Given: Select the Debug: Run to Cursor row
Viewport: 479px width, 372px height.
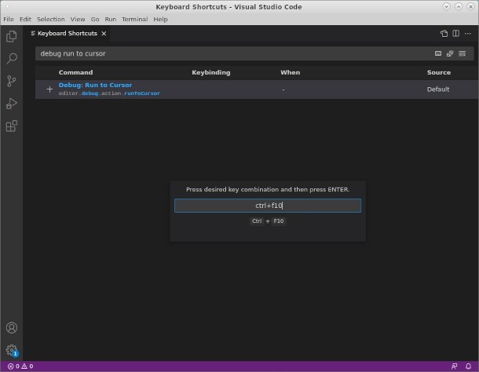Looking at the screenshot, I should pyautogui.click(x=257, y=89).
